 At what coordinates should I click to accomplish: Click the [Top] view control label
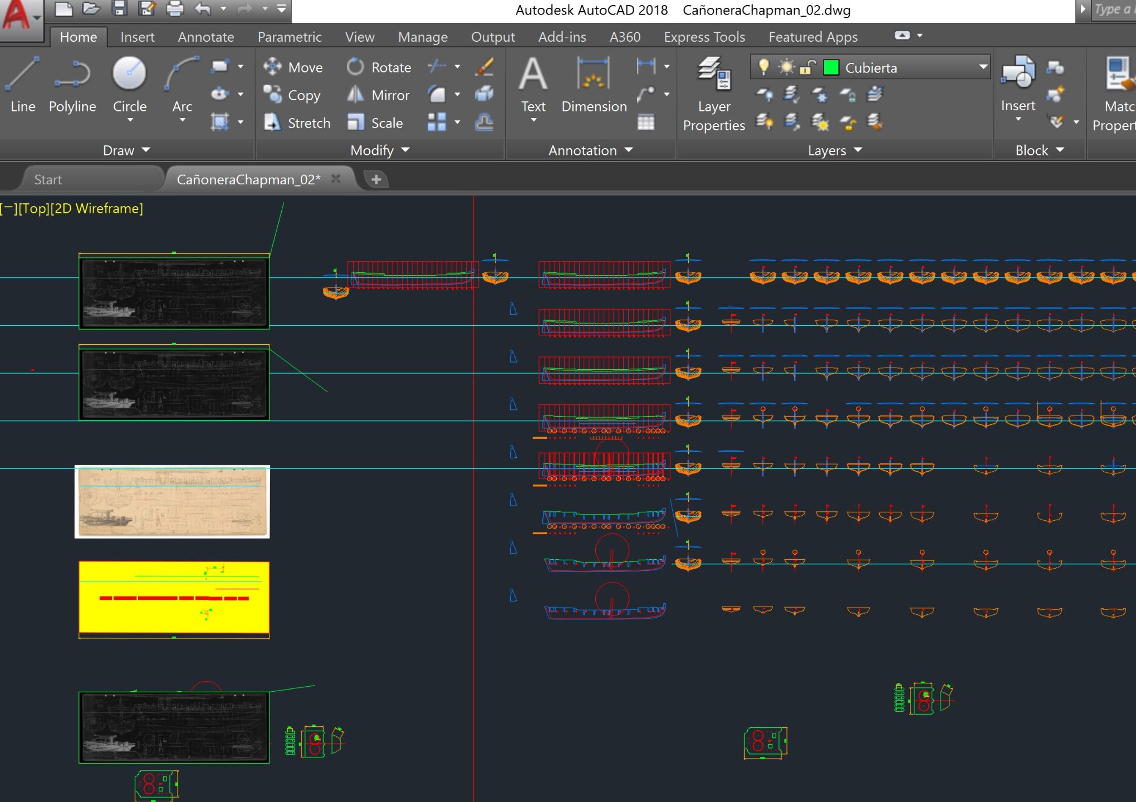tap(35, 208)
